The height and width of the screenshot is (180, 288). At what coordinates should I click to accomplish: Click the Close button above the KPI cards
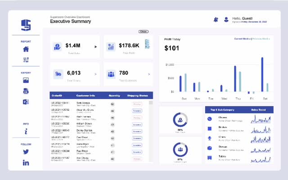point(144,31)
